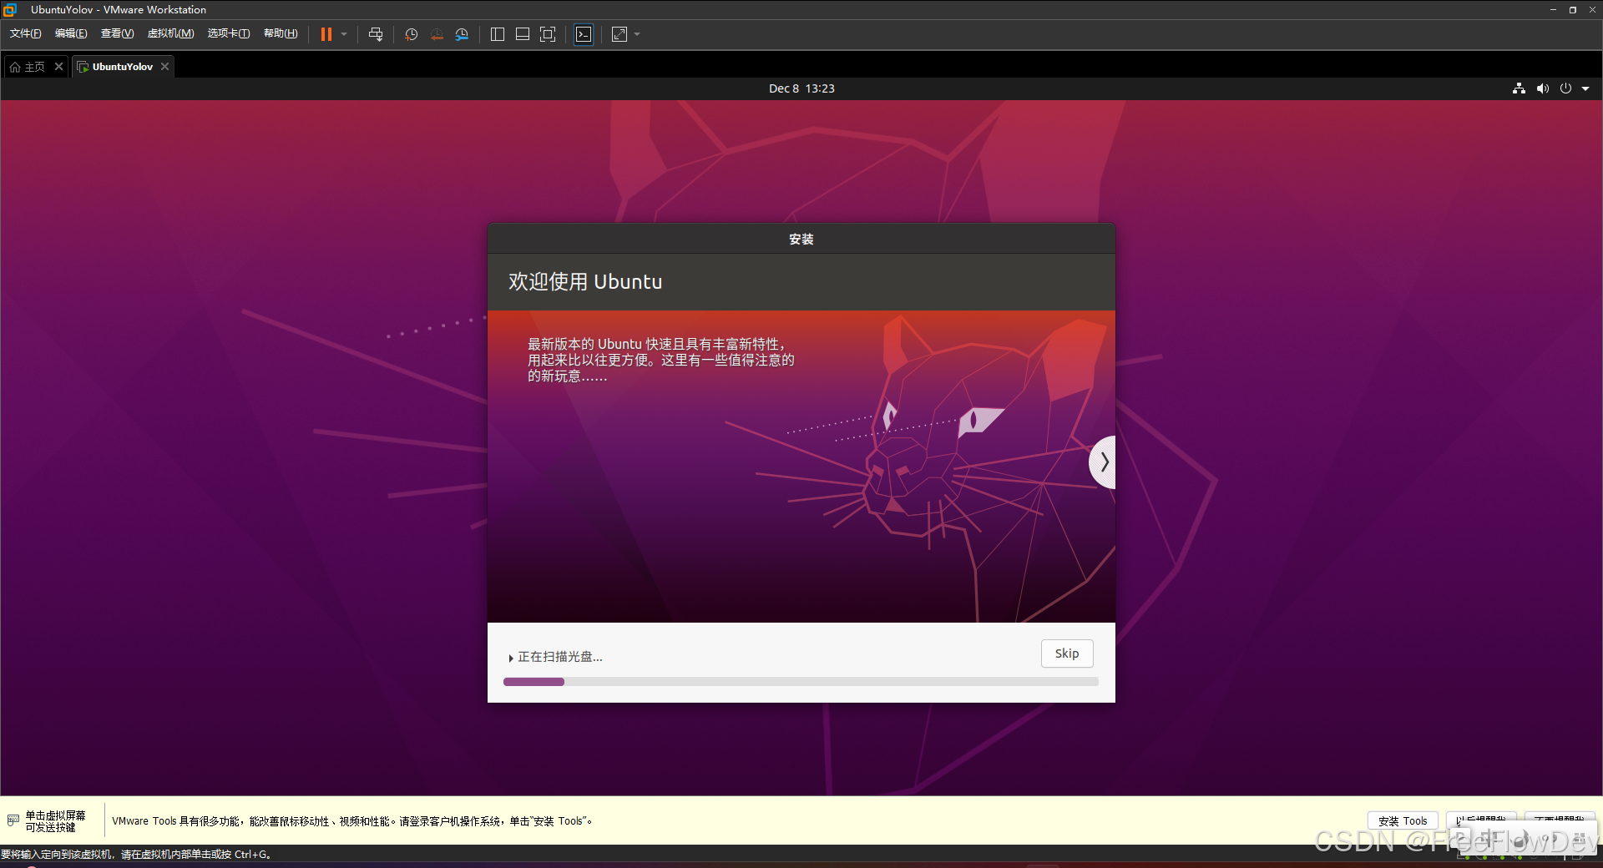Image resolution: width=1603 pixels, height=868 pixels.
Task: Open the manage snapshots icon
Action: coord(462,34)
